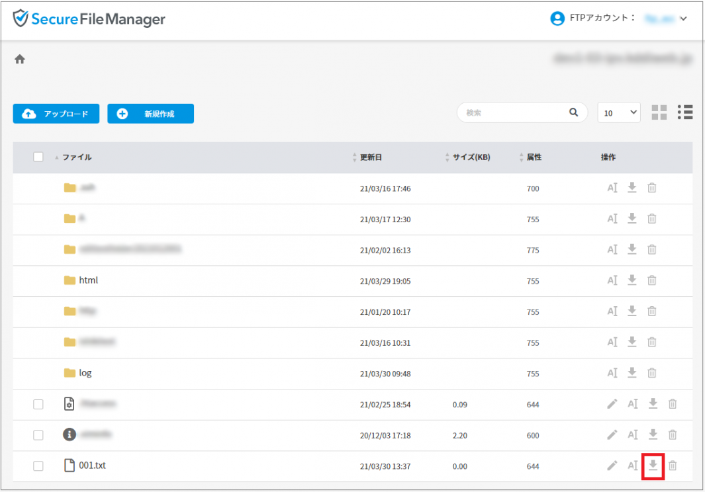Delete the log folder

coord(652,373)
